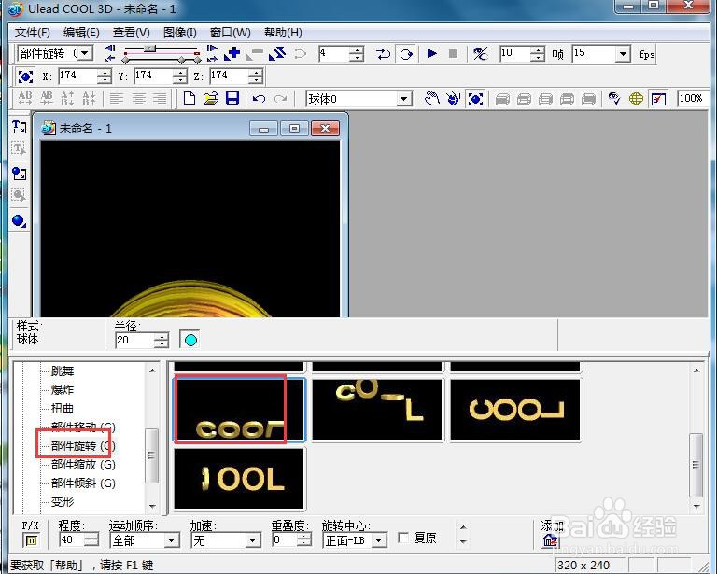Open the 窗口(W) menu
This screenshot has width=717, height=574.
230,33
